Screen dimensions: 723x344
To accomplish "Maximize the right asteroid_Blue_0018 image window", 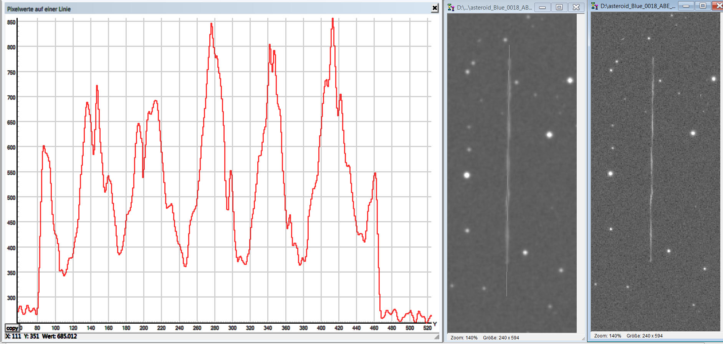I will (x=703, y=6).
